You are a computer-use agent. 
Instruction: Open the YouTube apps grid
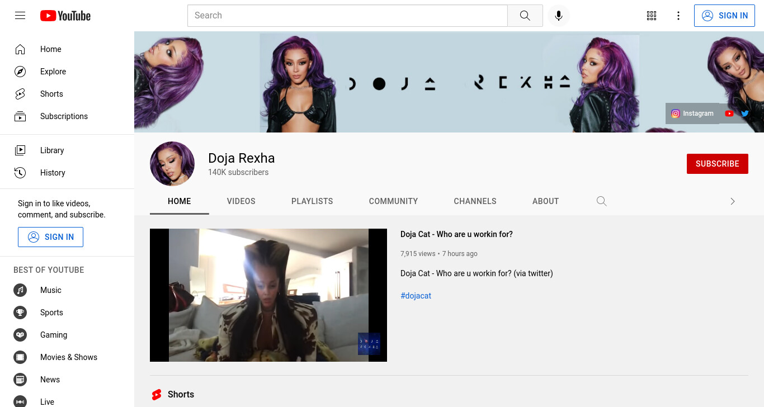click(x=652, y=16)
